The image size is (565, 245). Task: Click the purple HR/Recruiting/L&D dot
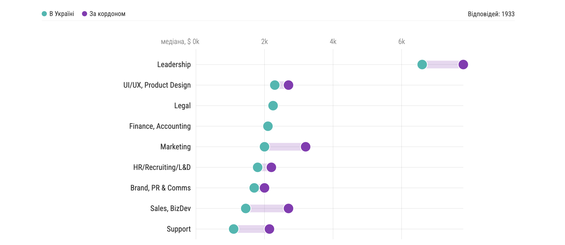[271, 167]
